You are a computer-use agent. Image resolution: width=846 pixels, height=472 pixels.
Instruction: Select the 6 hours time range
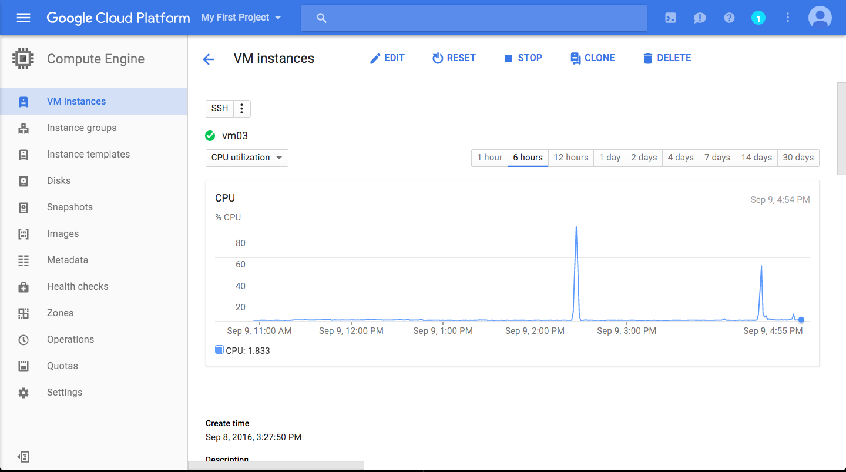point(528,158)
